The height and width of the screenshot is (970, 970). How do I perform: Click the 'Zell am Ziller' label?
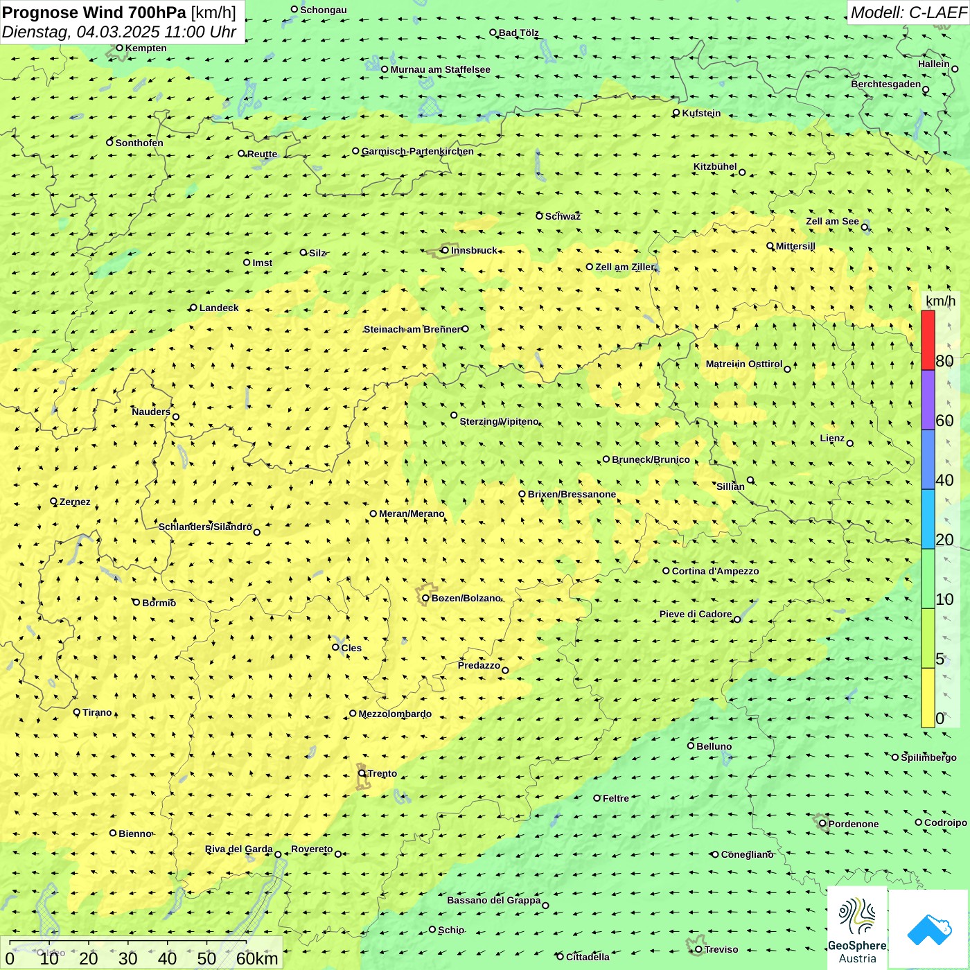pyautogui.click(x=624, y=267)
